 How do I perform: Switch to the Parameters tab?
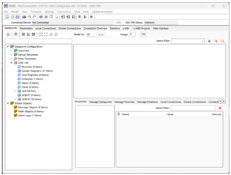pyautogui.click(x=26, y=28)
